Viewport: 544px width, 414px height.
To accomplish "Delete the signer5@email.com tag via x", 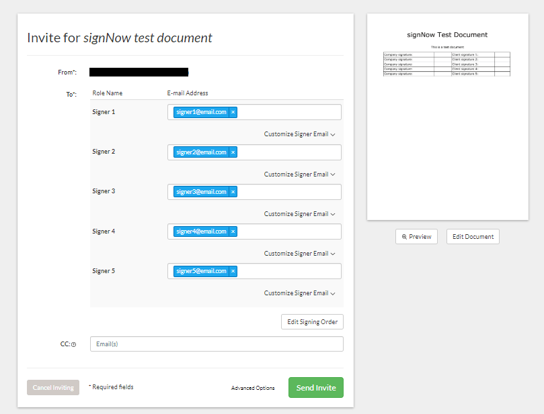I will [233, 271].
